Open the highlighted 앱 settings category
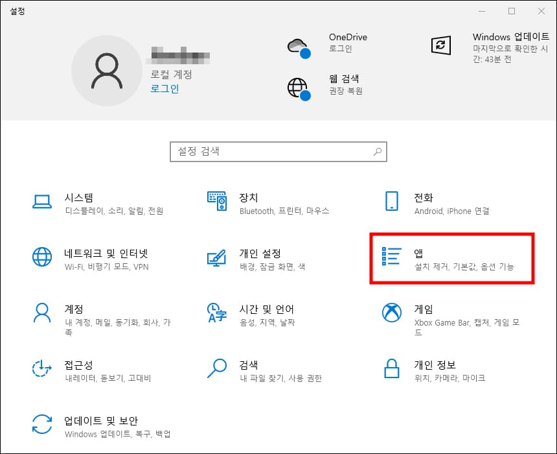 427,259
